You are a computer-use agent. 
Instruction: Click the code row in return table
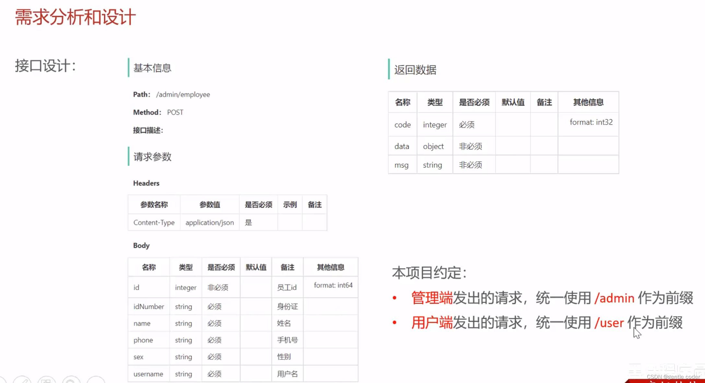click(403, 125)
